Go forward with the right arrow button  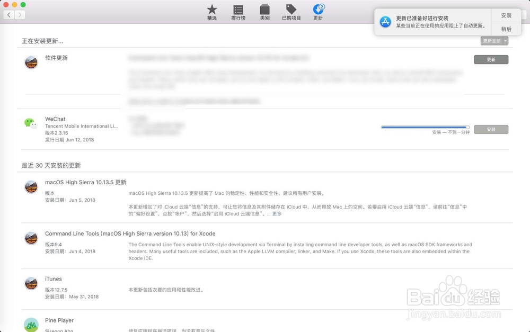click(x=20, y=15)
